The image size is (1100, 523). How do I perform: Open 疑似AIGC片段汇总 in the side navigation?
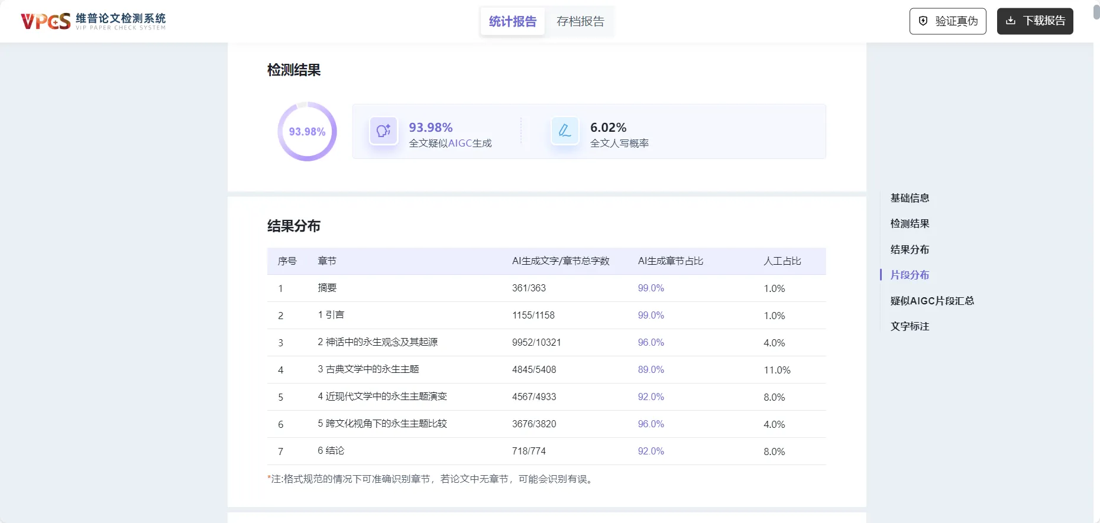click(x=932, y=301)
